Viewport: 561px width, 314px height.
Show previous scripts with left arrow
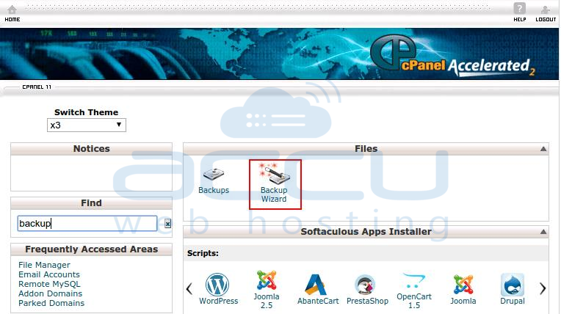pyautogui.click(x=189, y=288)
